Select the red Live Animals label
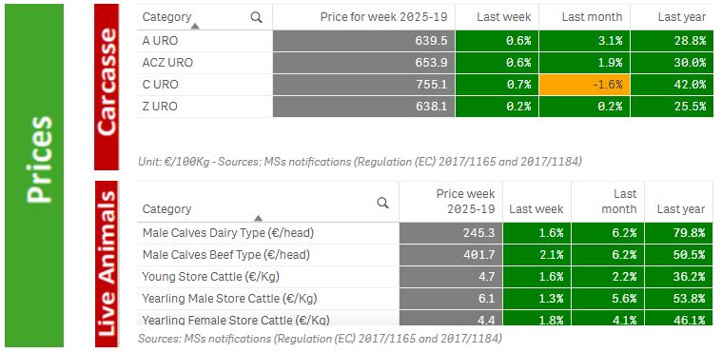 click(107, 264)
